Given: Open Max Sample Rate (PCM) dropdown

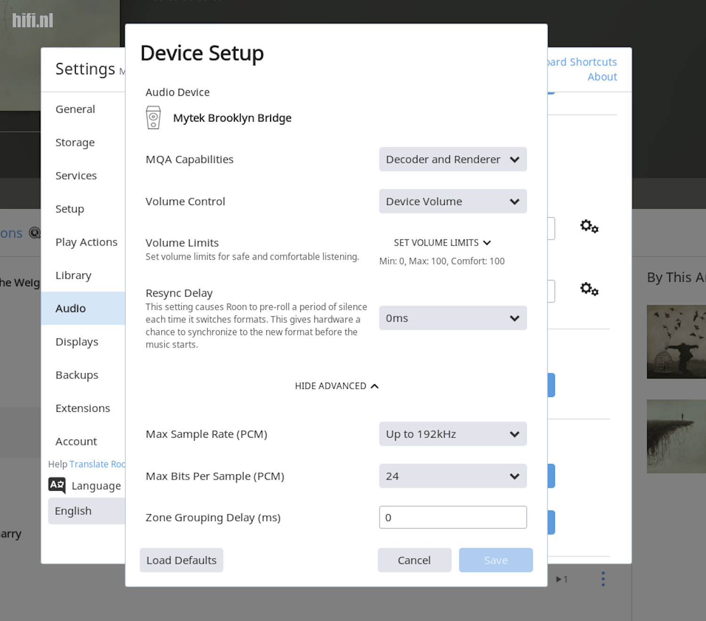Looking at the screenshot, I should (453, 434).
